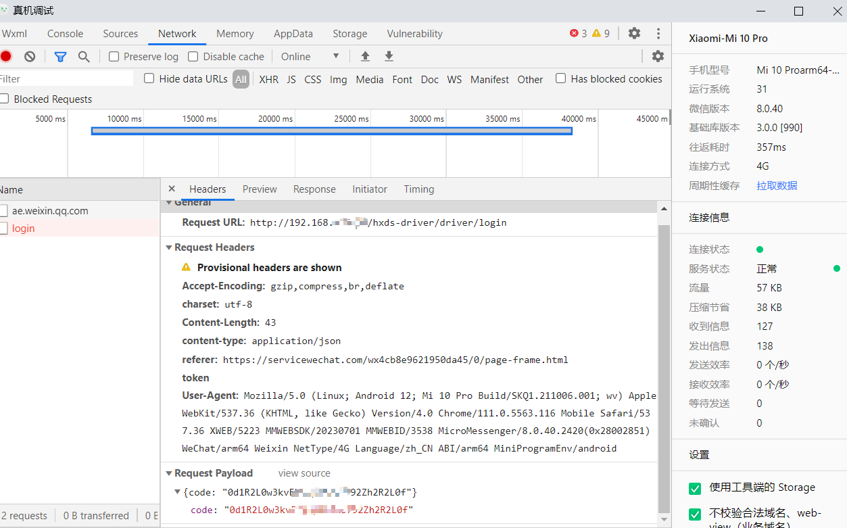Import HAR file upload arrow
The image size is (847, 528).
366,56
